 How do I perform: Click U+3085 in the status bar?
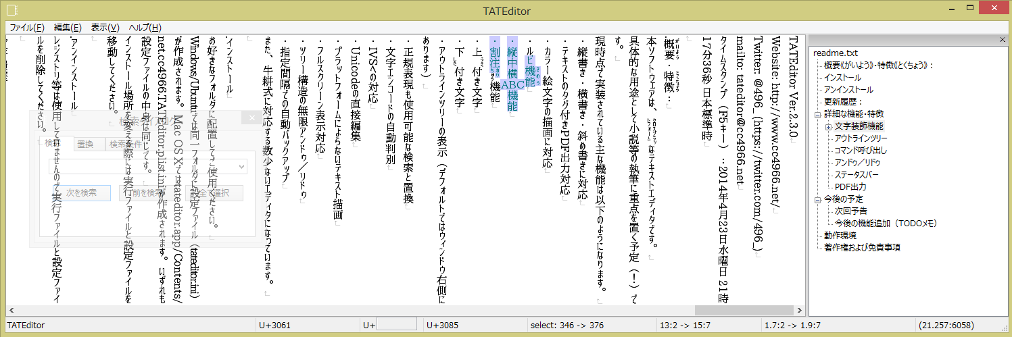[443, 326]
